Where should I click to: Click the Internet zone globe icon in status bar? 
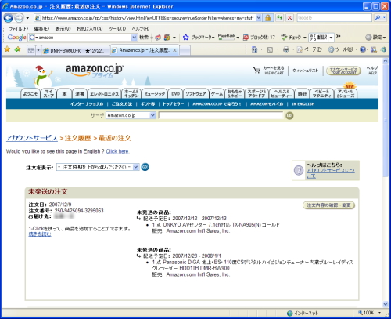[289, 313]
